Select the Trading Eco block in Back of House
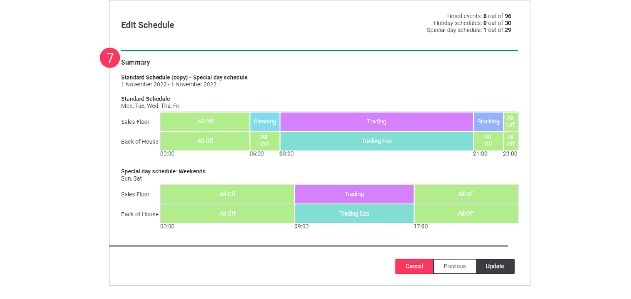Screen dimensions: 631x299 tap(376, 141)
